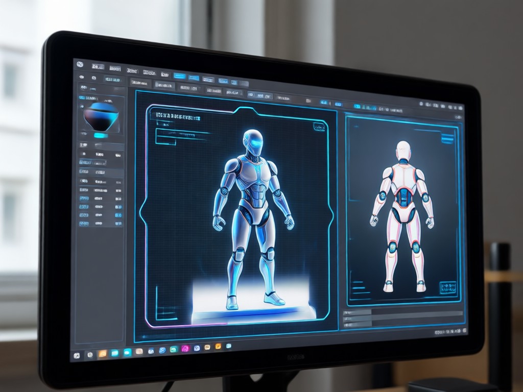Click the blue outlined tag on the bottom left-panel row

pos(84,224)
